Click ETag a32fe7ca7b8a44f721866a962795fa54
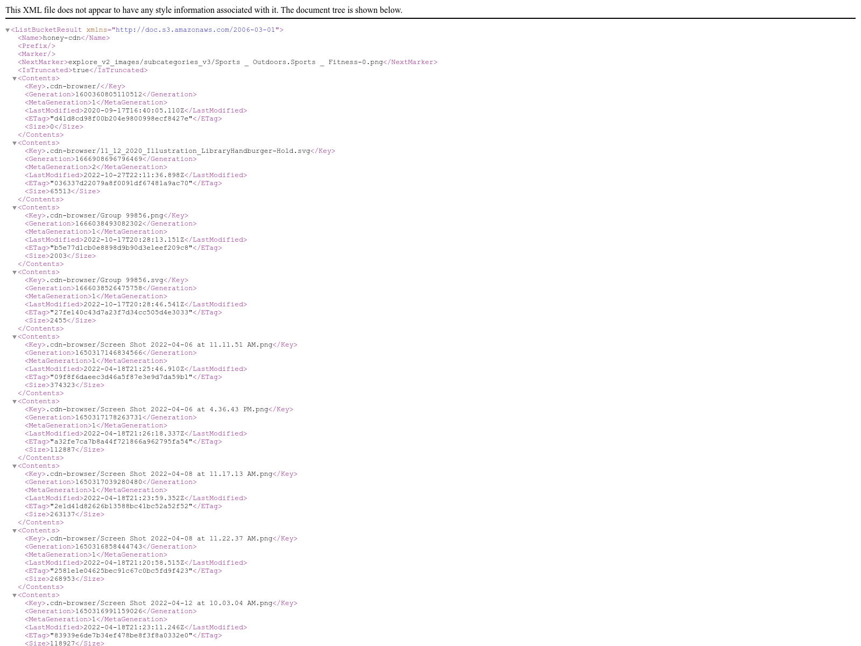861x646 pixels. point(121,441)
